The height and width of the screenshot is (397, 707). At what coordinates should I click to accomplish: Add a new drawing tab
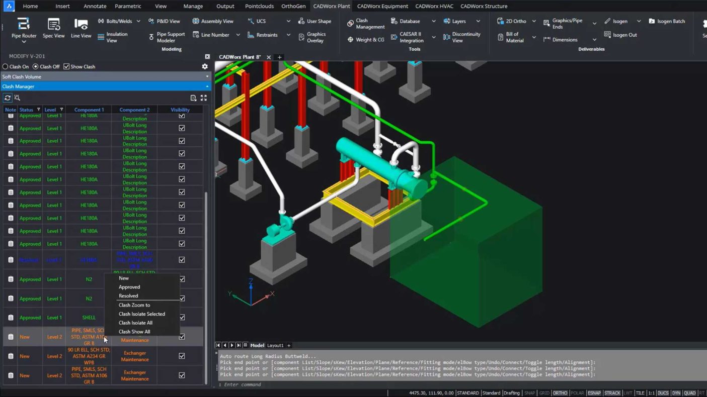point(280,57)
